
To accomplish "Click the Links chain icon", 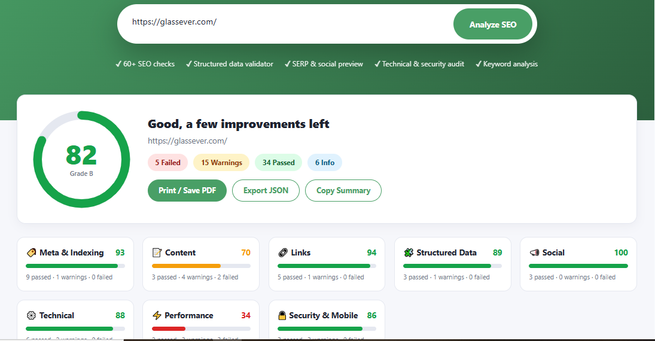I will click(x=283, y=252).
